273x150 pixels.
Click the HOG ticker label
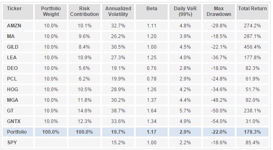coord(18,90)
